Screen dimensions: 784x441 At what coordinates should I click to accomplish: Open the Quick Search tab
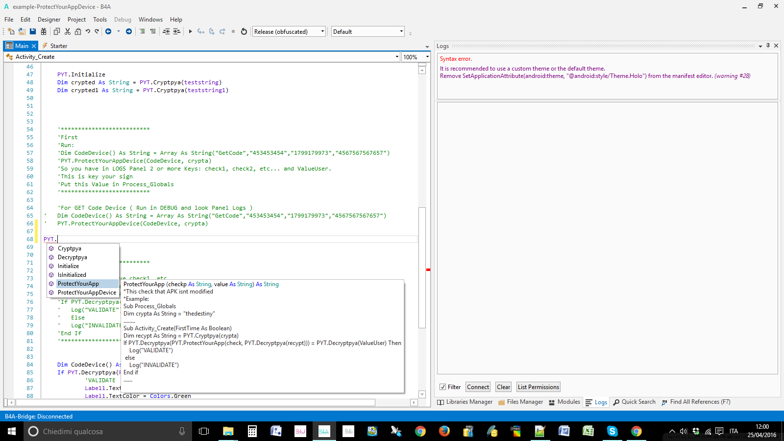(x=634, y=402)
